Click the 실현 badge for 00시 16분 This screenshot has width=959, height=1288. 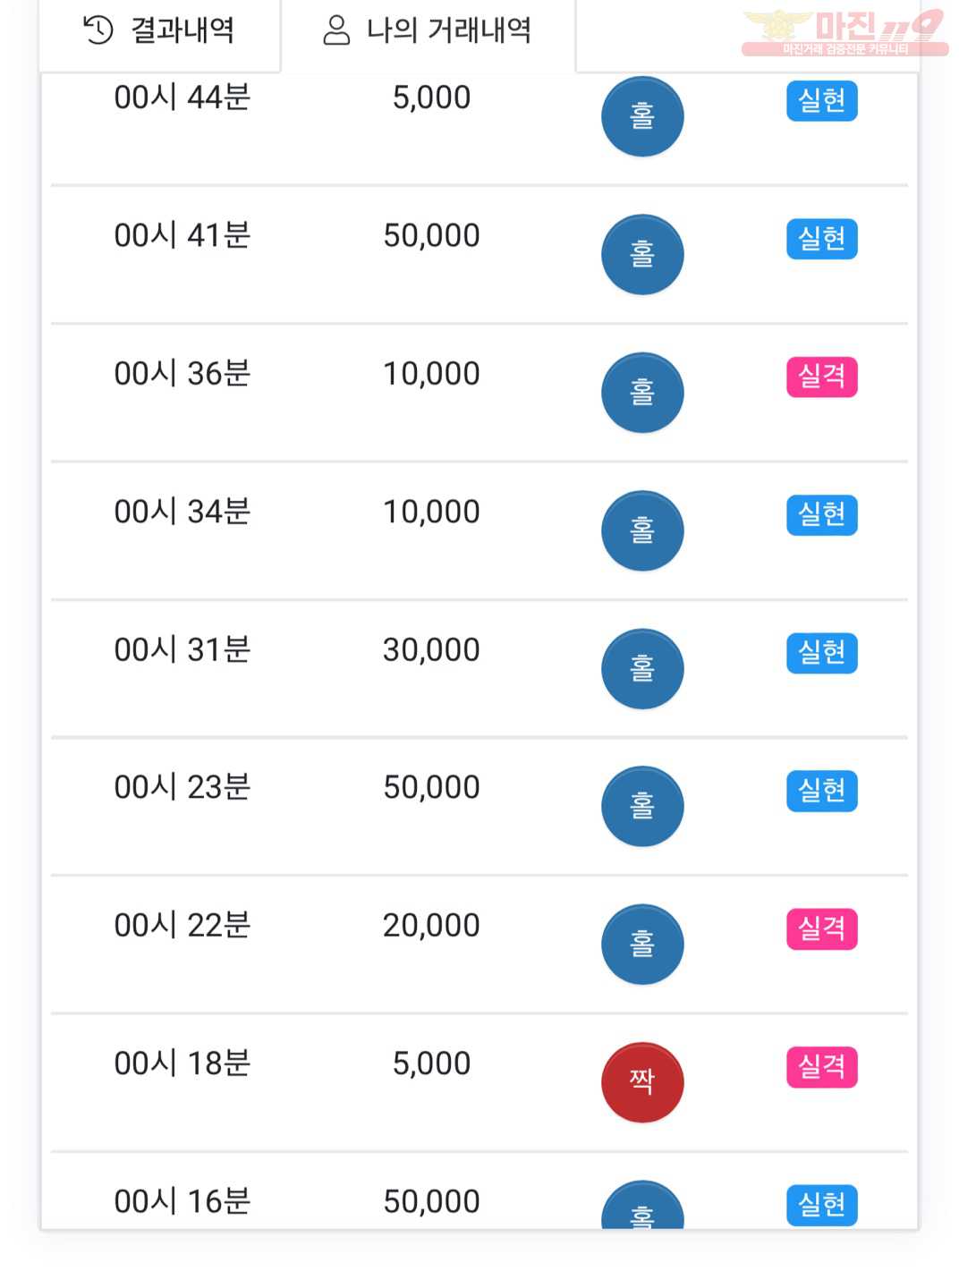tap(822, 1205)
